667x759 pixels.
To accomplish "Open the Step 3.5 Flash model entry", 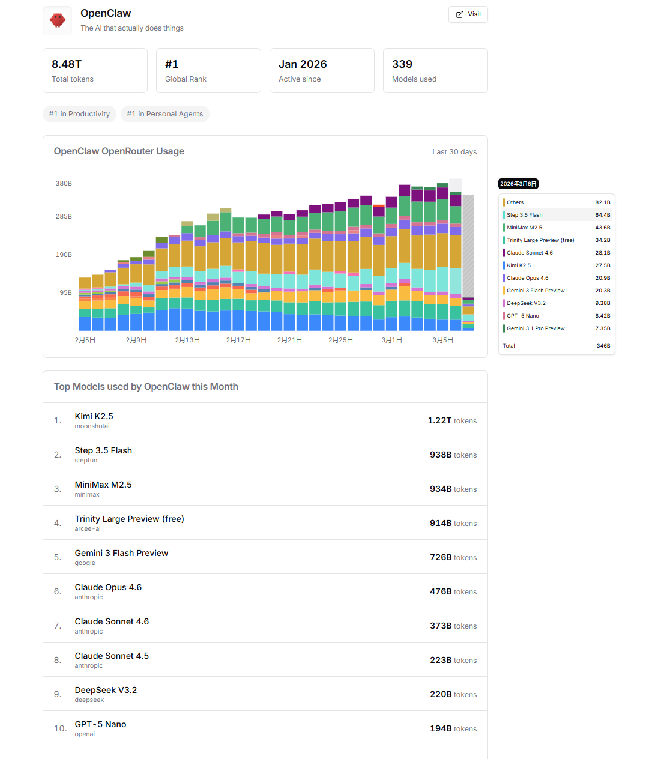I will click(x=103, y=450).
